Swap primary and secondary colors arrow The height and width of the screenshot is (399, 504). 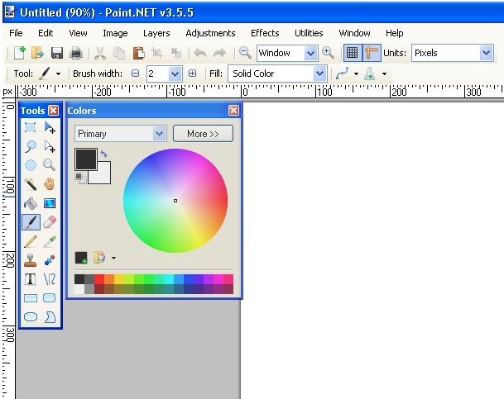click(103, 154)
